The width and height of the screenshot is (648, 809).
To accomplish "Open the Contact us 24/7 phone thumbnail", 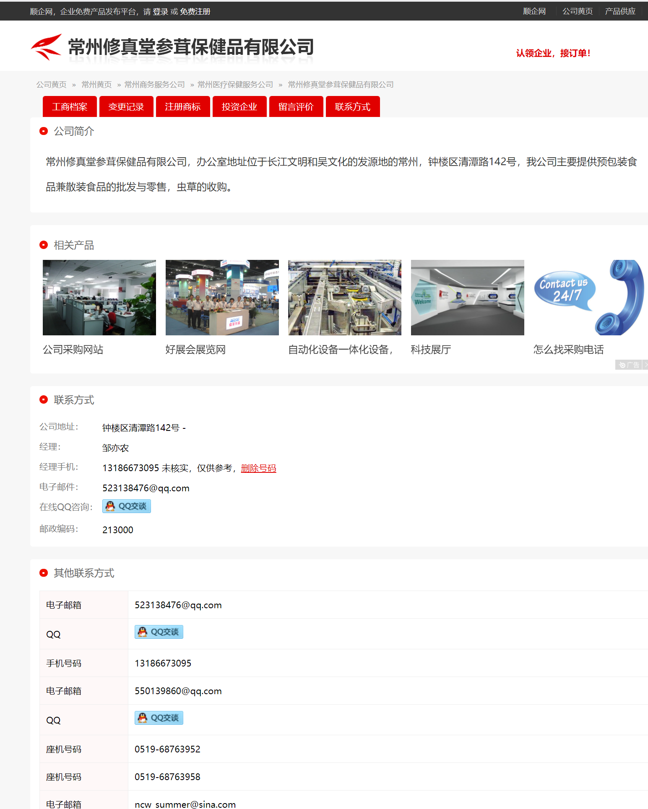I will (590, 298).
